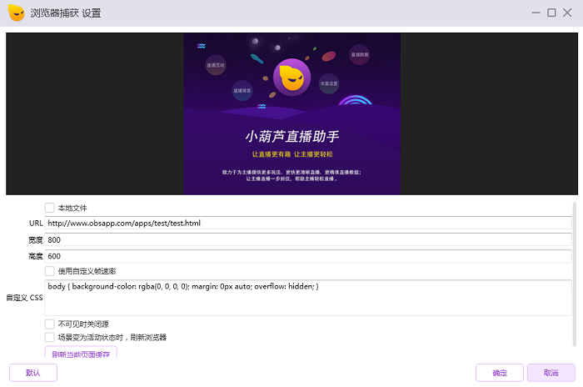
Task: Close the 浏览器捕获 设置 dialog
Action: pyautogui.click(x=567, y=13)
